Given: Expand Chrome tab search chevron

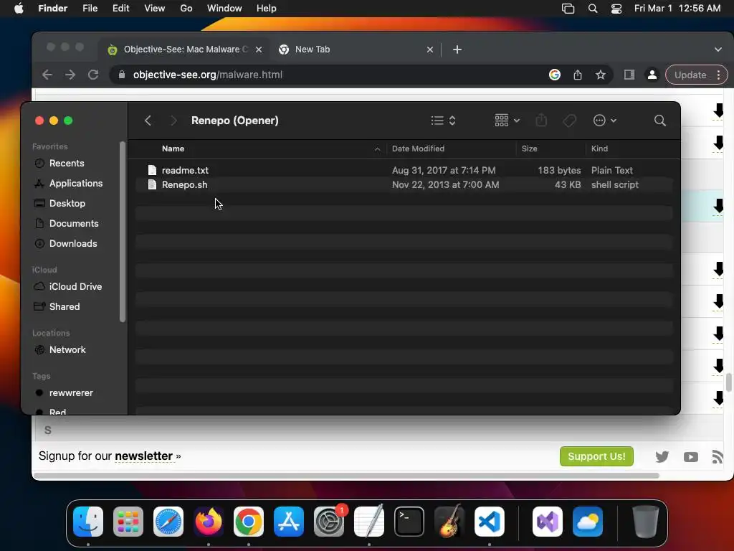Looking at the screenshot, I should [718, 50].
